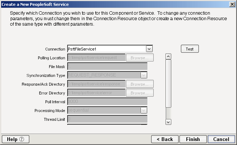The width and height of the screenshot is (237, 145).
Task: Click the Thread Limit label
Action: click(54, 119)
